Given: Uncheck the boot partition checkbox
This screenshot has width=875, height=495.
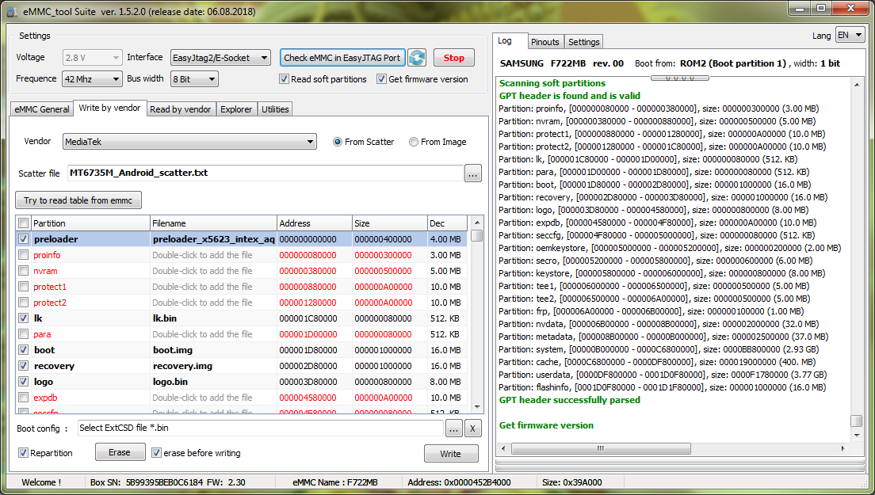Looking at the screenshot, I should (x=24, y=350).
